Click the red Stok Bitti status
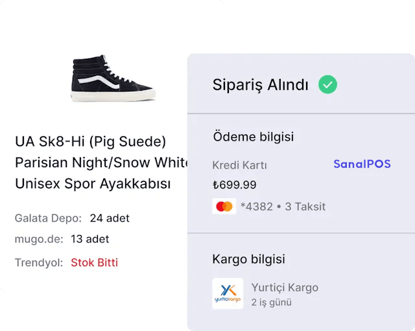The width and height of the screenshot is (415, 331). 94,262
